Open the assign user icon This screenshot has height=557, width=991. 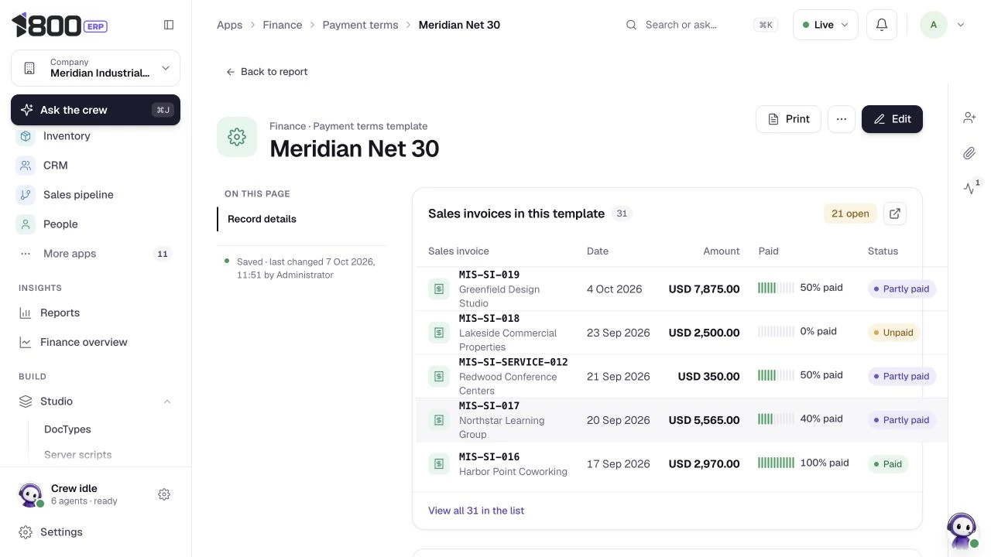(x=969, y=118)
